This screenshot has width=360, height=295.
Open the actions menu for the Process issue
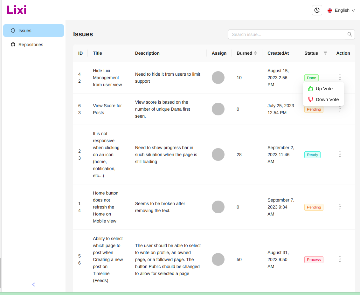(340, 259)
